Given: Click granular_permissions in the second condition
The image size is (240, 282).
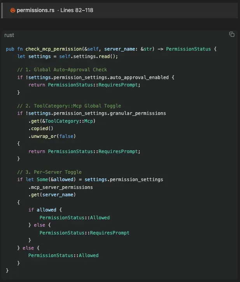Looking at the screenshot, I should click(138, 113).
